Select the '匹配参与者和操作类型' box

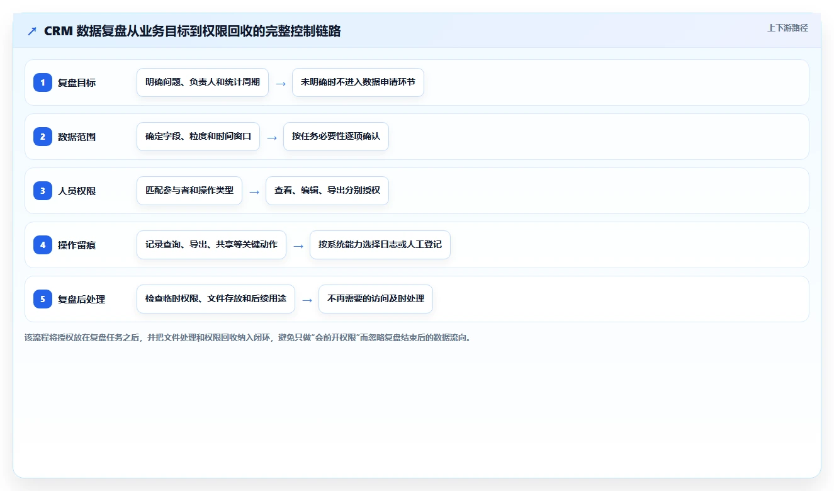[x=189, y=191]
